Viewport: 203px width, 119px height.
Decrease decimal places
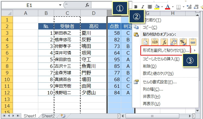pyautogui.click(x=196, y=7)
